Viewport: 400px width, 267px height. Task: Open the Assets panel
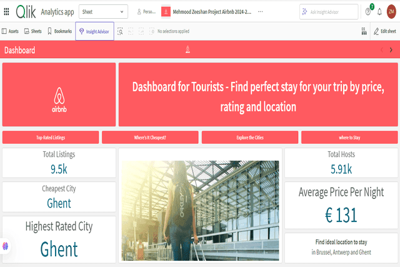click(x=10, y=31)
